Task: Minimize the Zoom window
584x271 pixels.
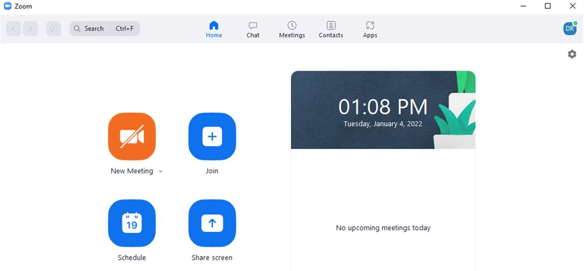Action: tap(523, 6)
